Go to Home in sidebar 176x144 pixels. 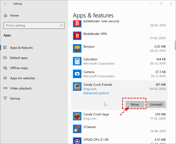coord(15,16)
